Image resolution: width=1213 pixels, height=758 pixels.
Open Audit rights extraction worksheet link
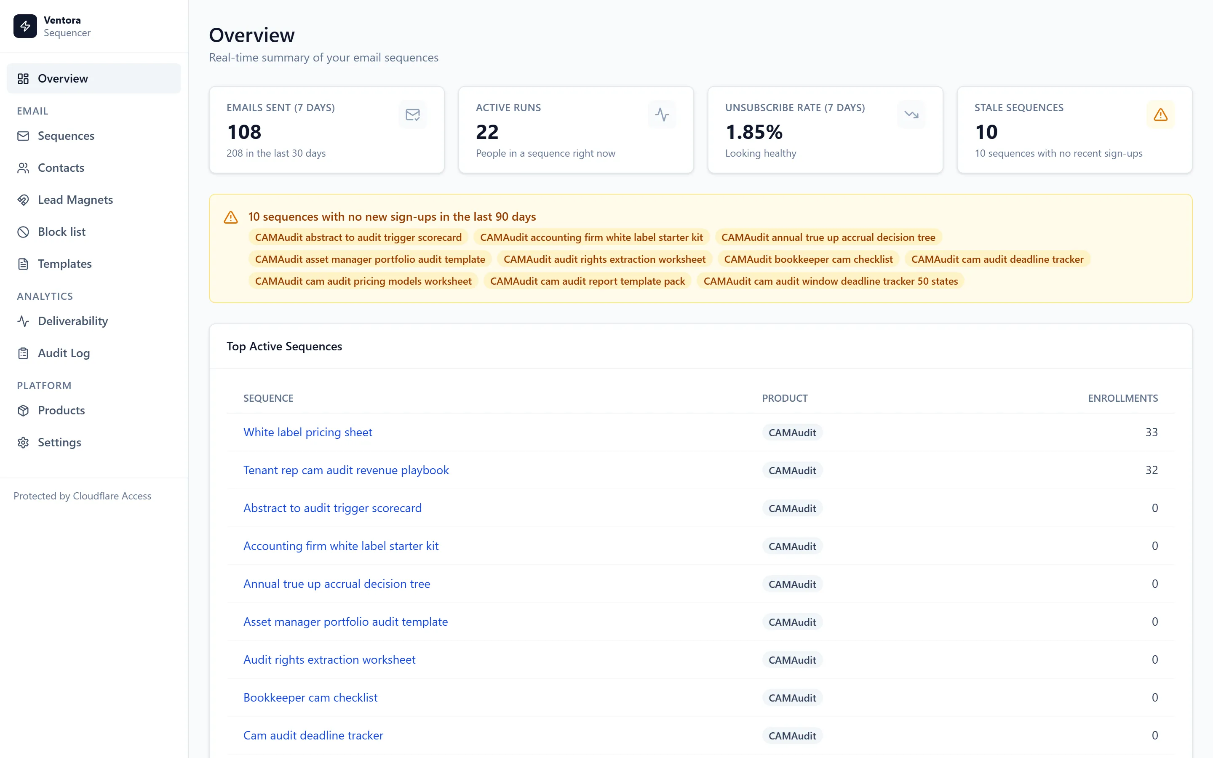pyautogui.click(x=329, y=660)
